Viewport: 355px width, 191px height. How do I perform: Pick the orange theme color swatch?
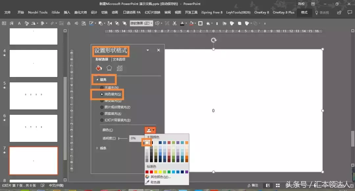point(187,143)
